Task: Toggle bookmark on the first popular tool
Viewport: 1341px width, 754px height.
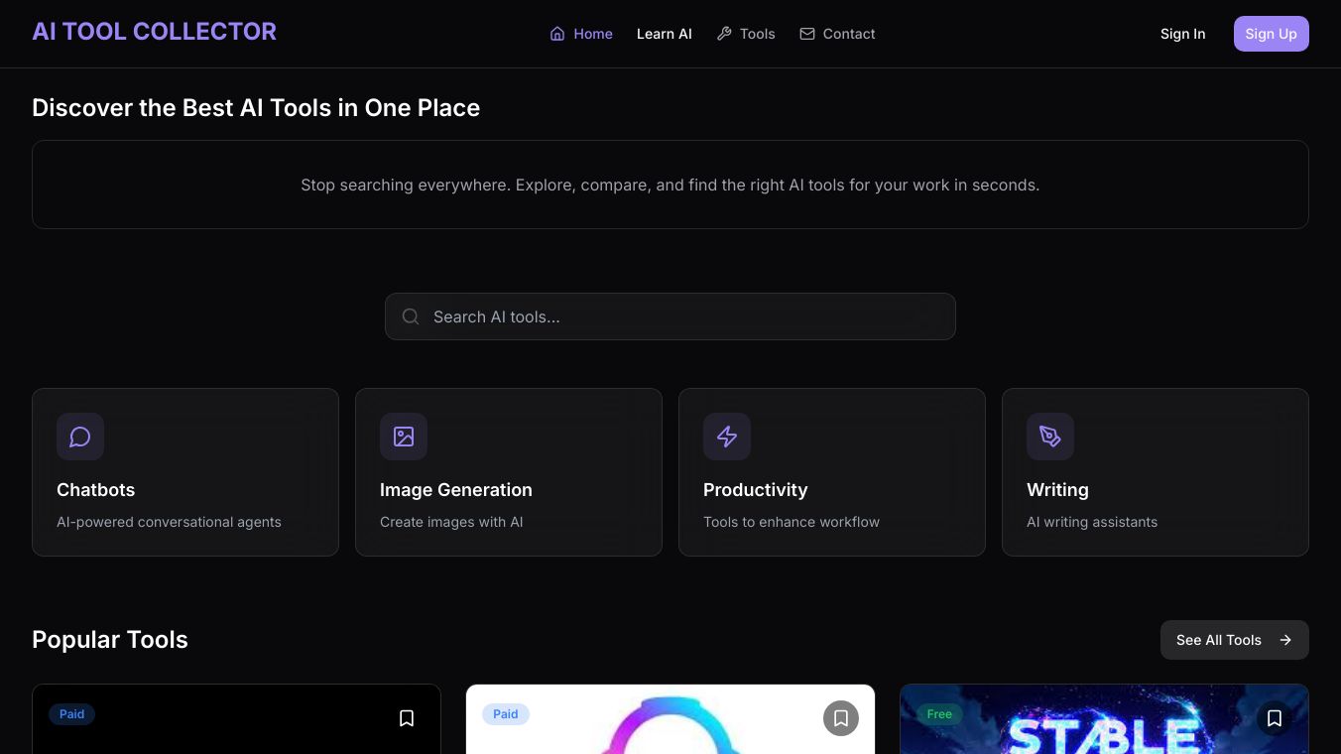Action: [407, 718]
